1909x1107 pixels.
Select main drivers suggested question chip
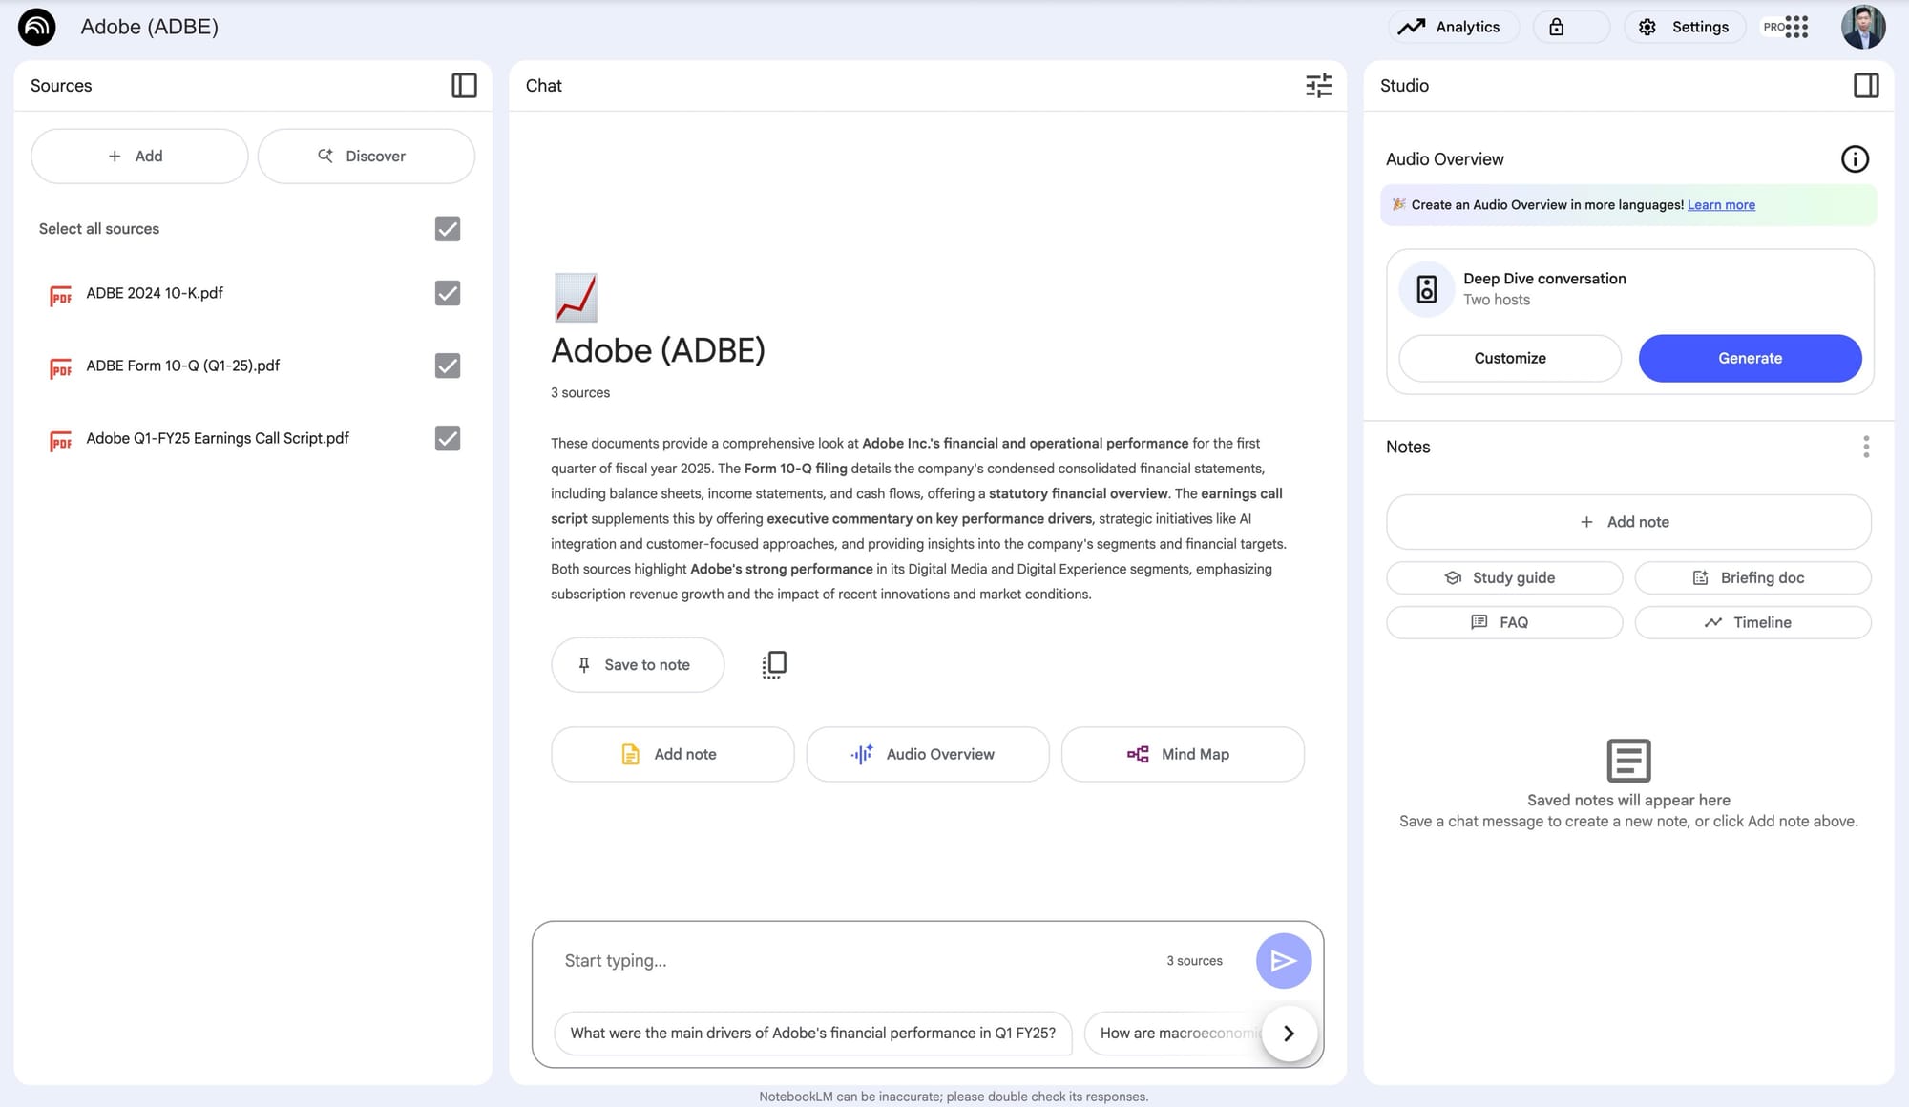813,1034
